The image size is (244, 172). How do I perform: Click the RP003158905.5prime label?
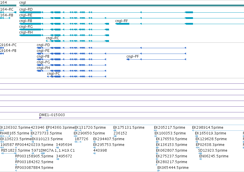click(34, 157)
